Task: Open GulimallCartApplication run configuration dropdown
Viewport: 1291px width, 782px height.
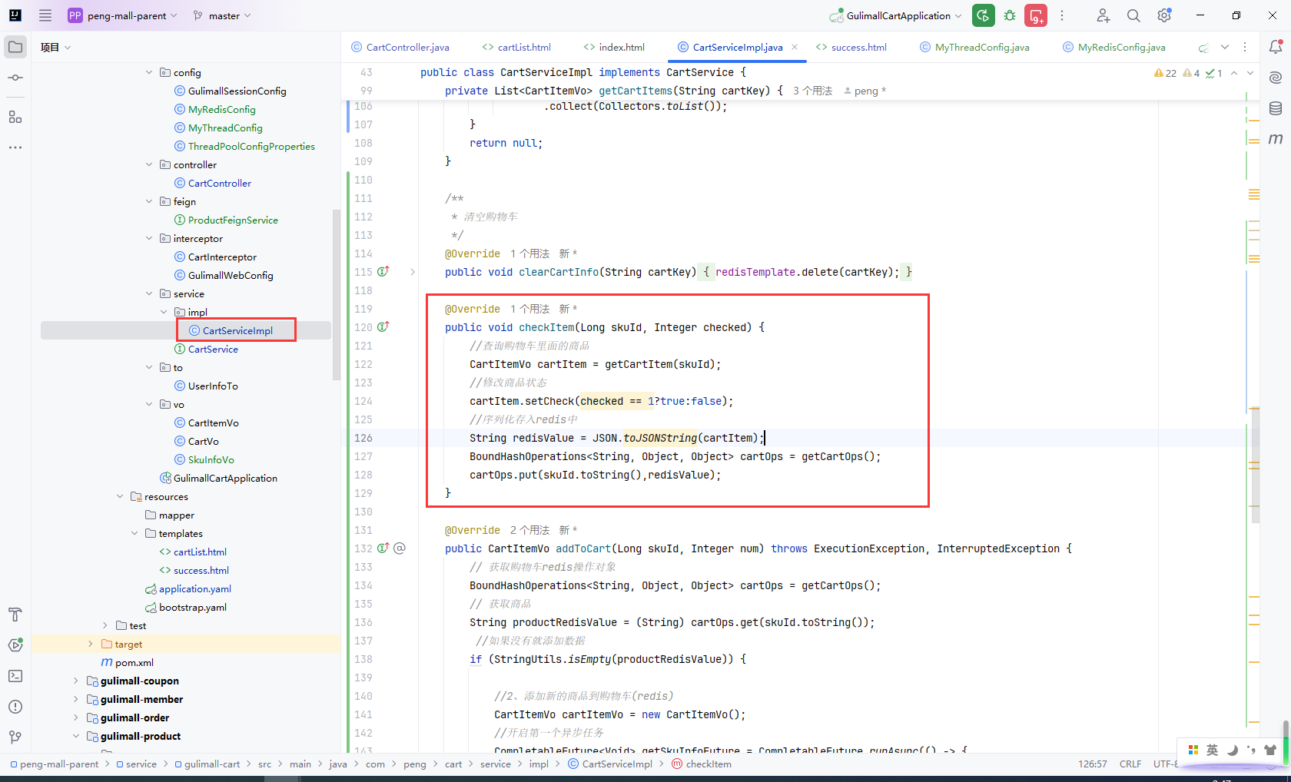Action: (x=896, y=15)
